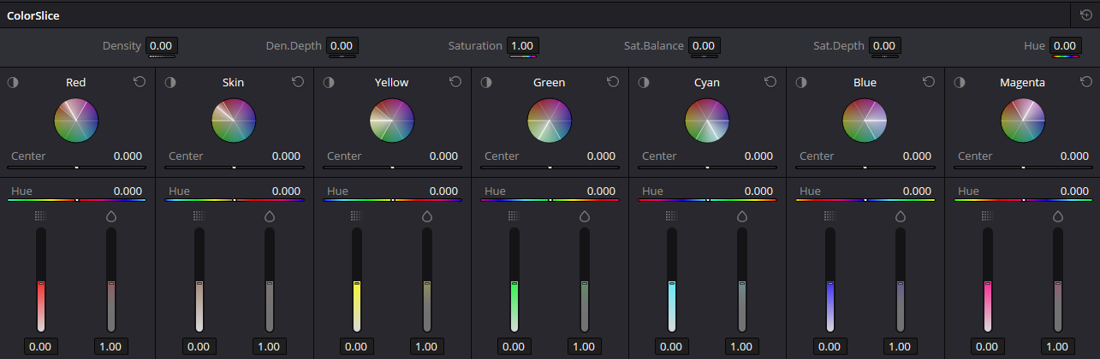
Task: Click the Green density dots icon
Action: (514, 216)
